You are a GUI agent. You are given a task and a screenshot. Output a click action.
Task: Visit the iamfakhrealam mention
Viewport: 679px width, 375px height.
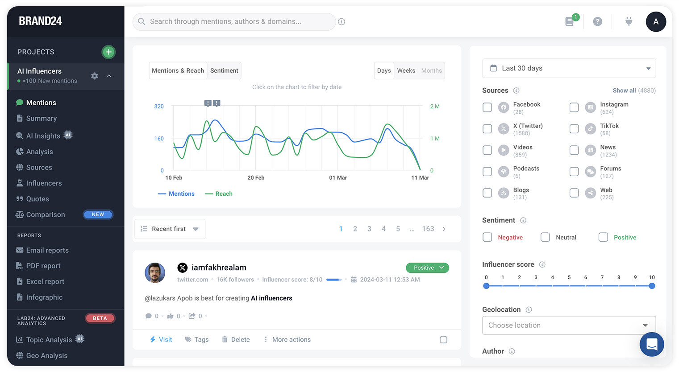[x=161, y=340]
